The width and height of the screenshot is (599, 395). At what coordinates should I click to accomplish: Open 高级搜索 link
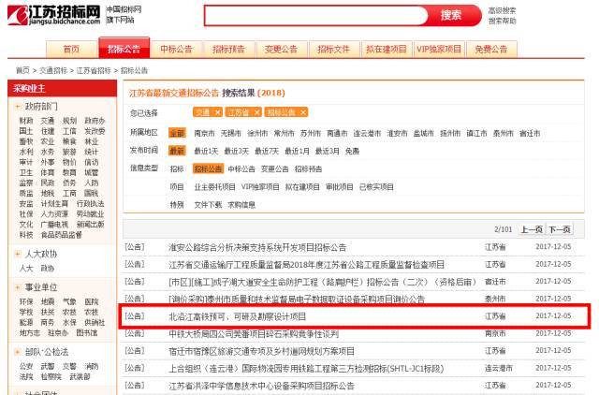[x=502, y=10]
